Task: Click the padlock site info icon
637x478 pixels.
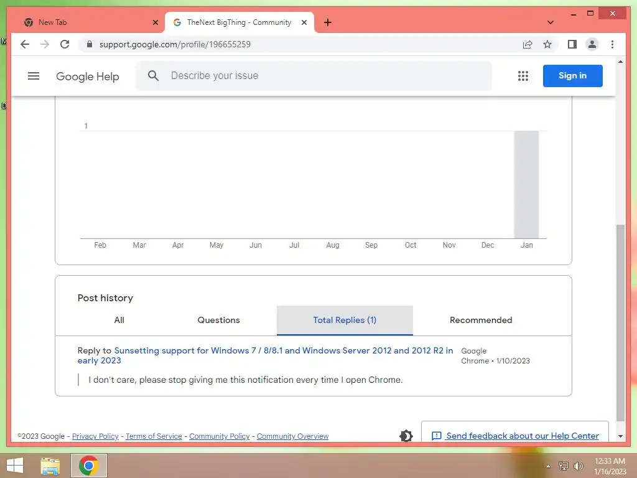Action: pos(90,44)
